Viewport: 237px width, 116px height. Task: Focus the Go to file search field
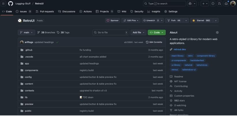point(111,33)
